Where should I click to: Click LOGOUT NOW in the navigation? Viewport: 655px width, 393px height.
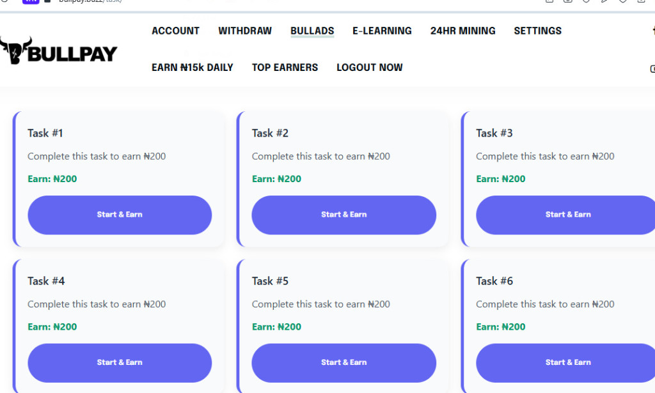coord(369,67)
